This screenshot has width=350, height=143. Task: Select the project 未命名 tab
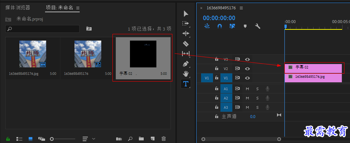click(60, 7)
